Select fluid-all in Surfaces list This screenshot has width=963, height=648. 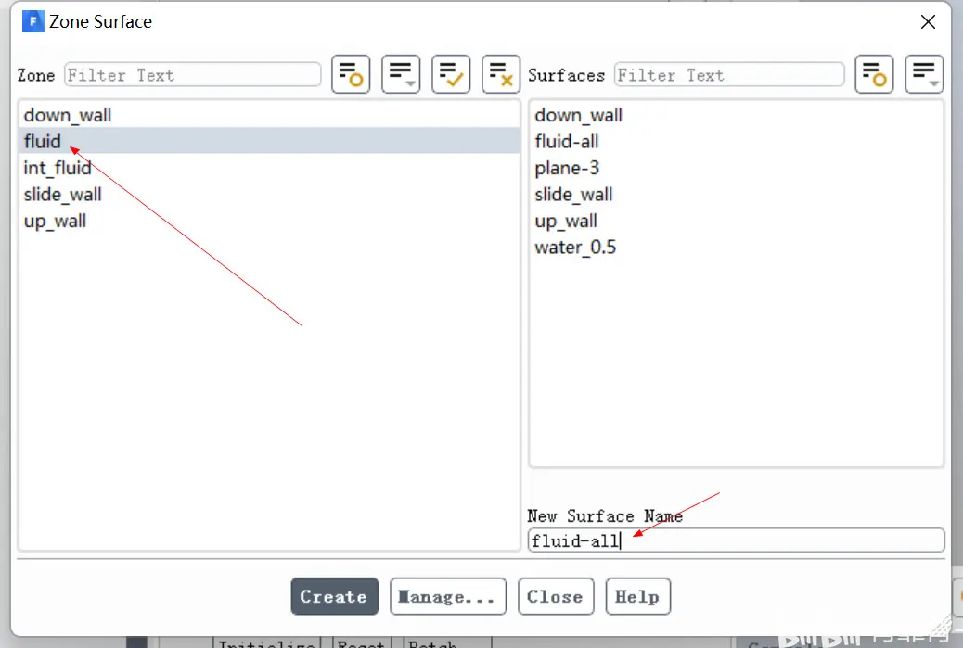pyautogui.click(x=736, y=141)
